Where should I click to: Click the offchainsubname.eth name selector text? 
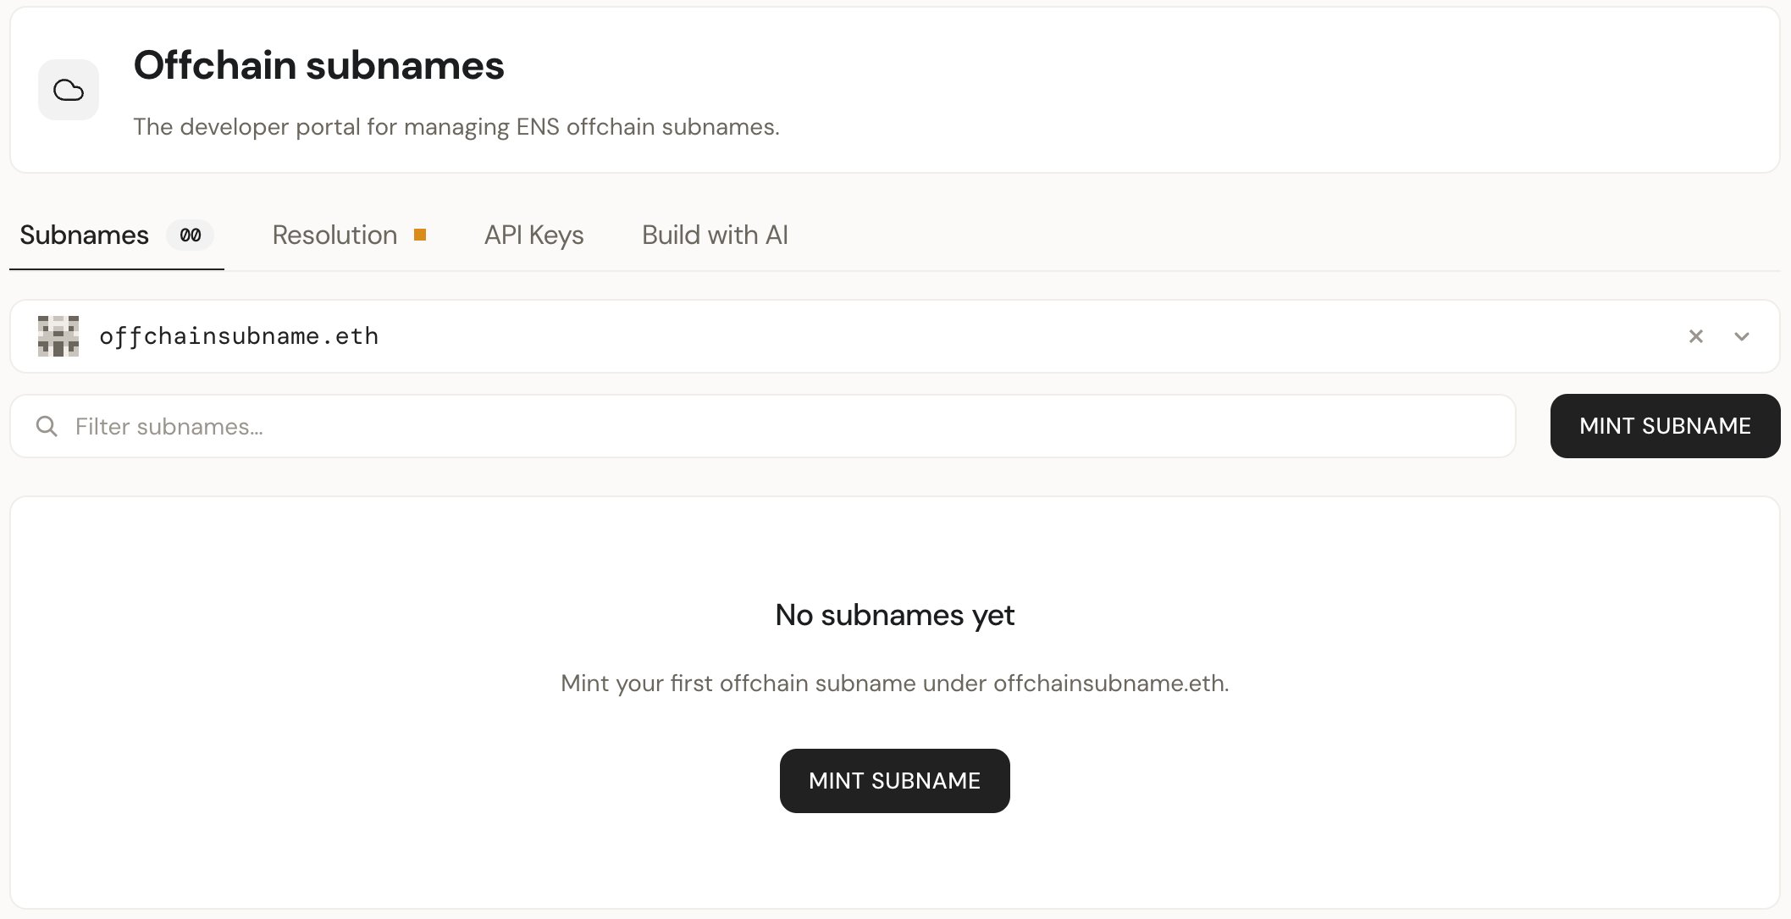[x=239, y=336]
